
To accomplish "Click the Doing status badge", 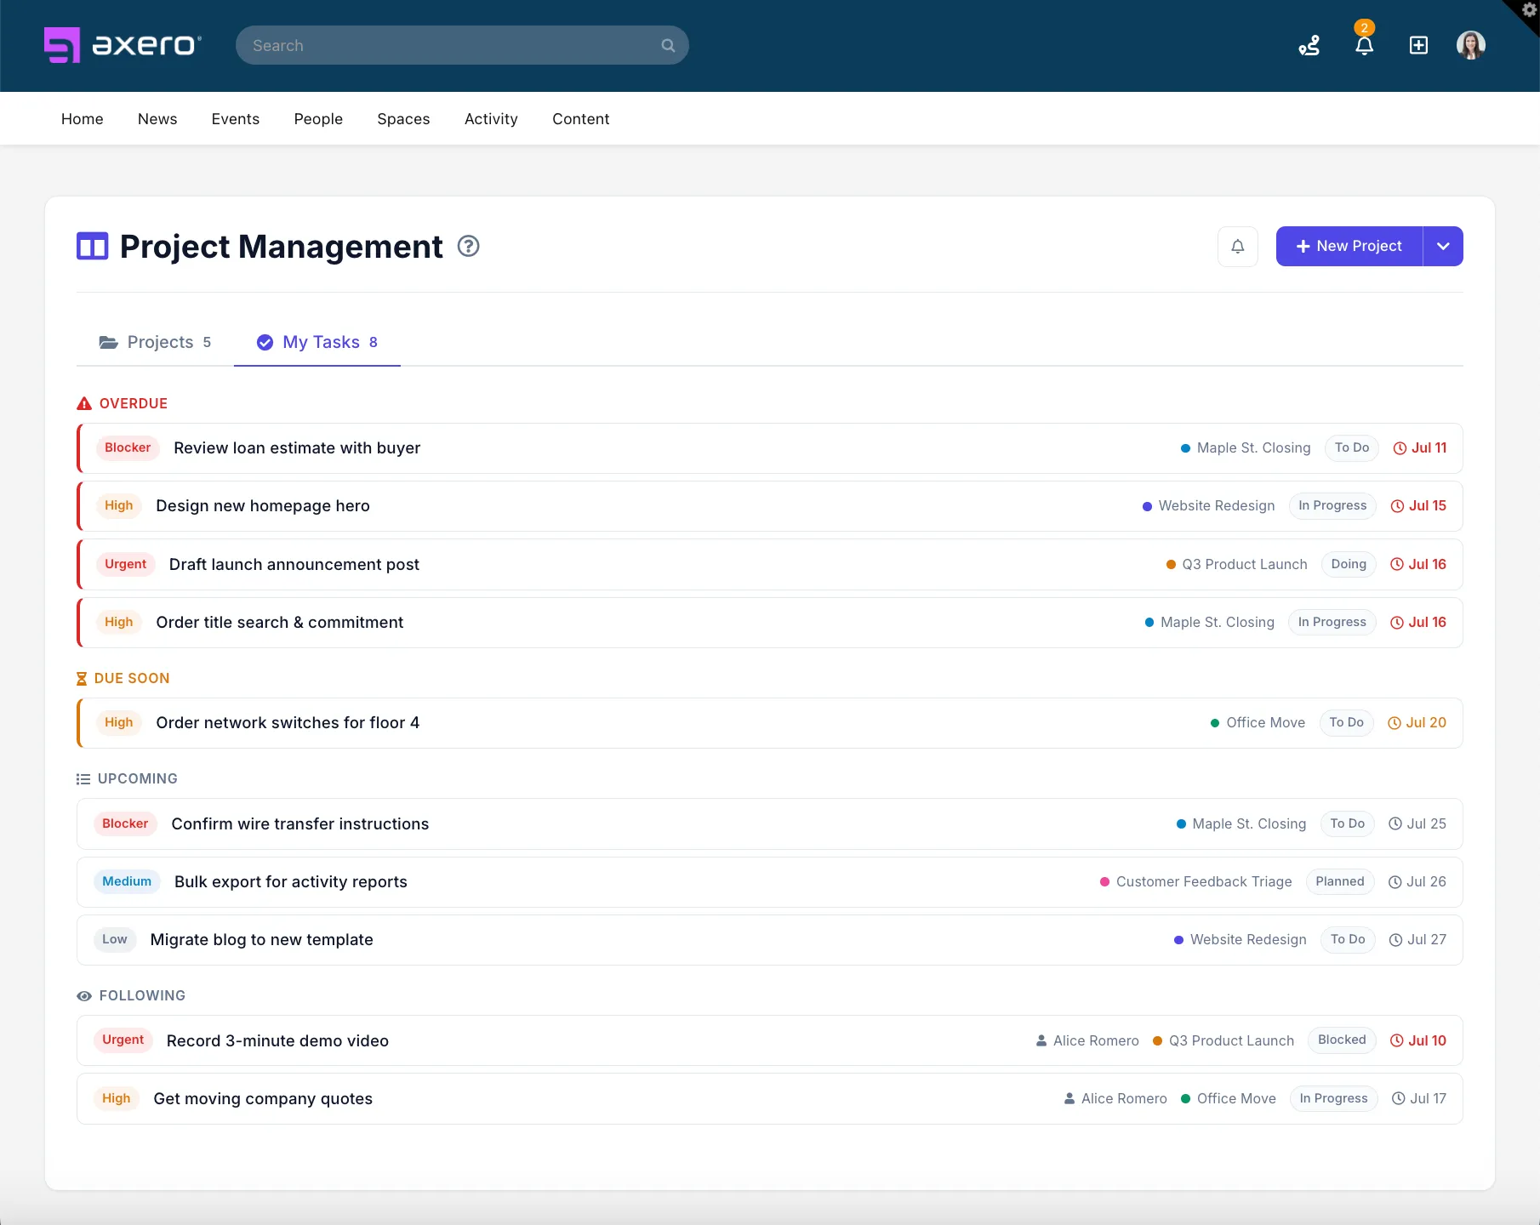I will (1349, 565).
